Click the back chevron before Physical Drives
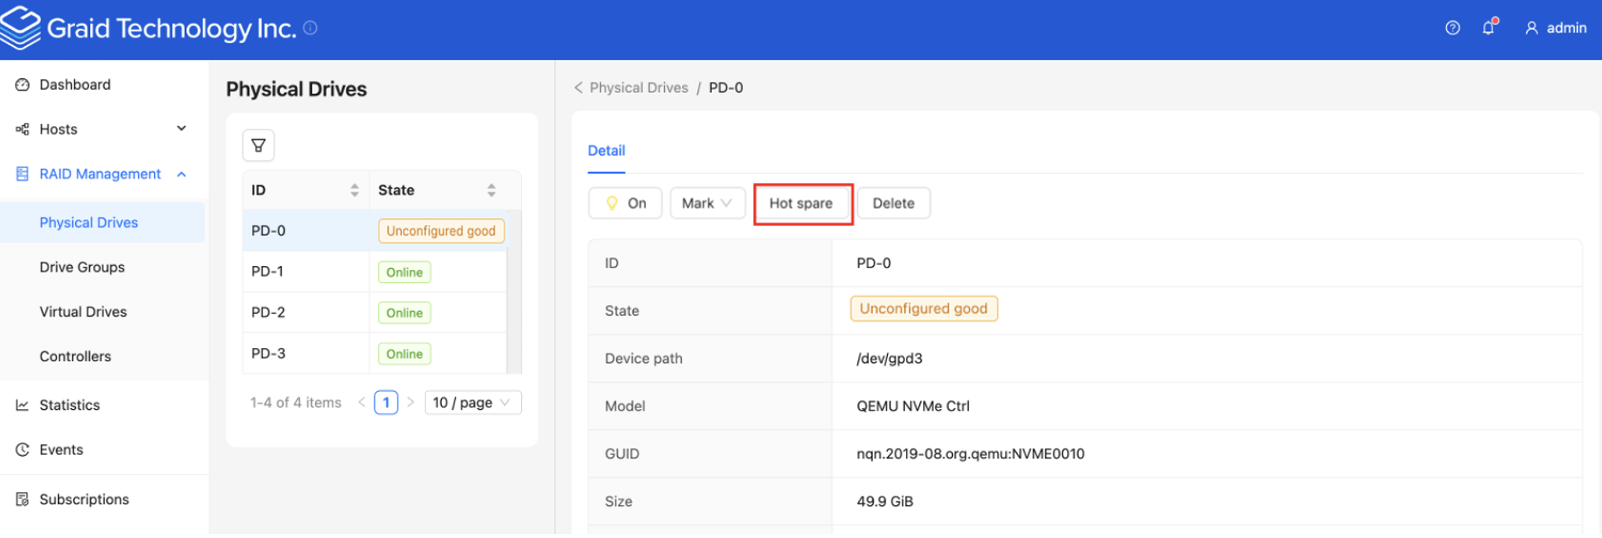The height and width of the screenshot is (538, 1602). (x=578, y=88)
